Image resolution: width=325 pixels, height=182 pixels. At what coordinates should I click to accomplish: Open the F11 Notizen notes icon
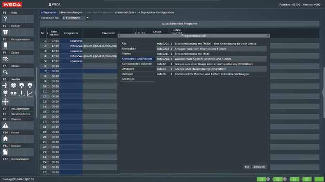pyautogui.click(x=5, y=152)
